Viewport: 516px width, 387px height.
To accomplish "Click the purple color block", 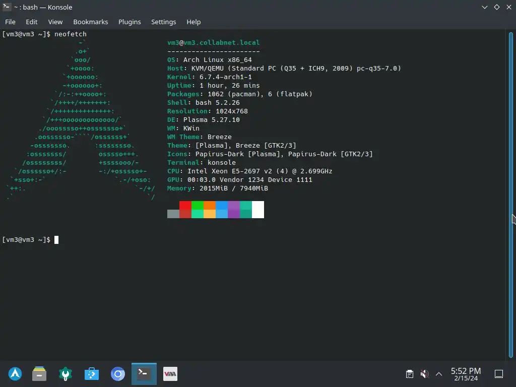I will point(234,210).
